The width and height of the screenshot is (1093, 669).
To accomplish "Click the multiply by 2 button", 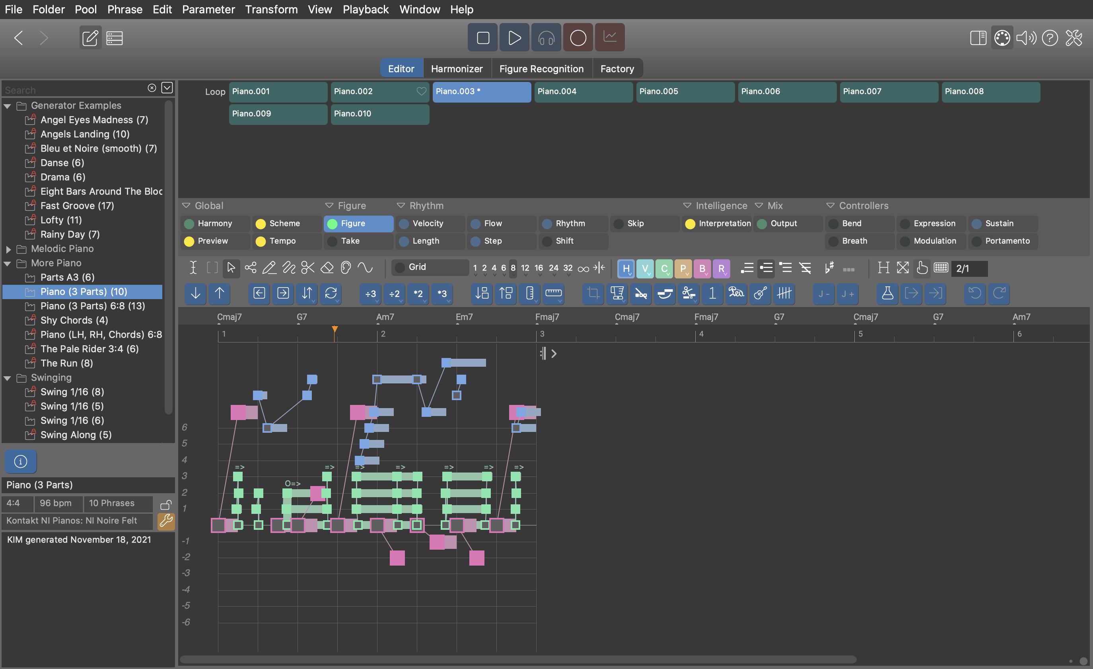I will tap(418, 294).
